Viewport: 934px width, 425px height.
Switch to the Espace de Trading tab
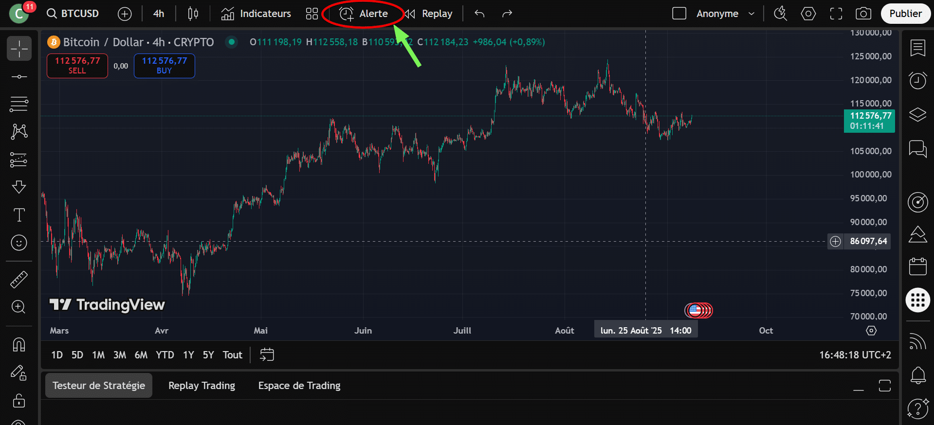(x=299, y=386)
